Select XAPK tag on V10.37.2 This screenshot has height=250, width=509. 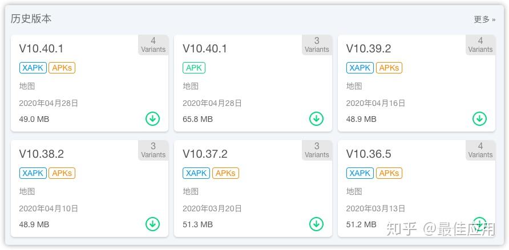[x=196, y=173]
